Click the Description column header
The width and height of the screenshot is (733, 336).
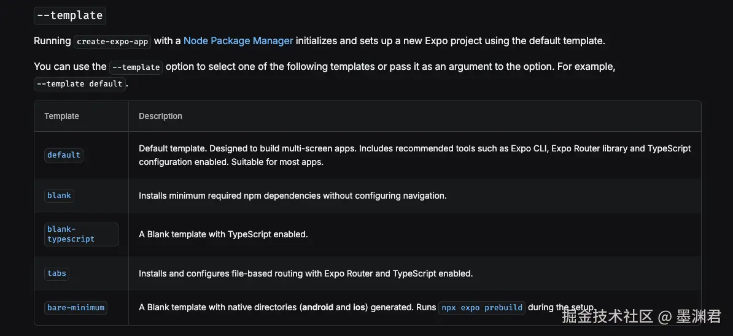tap(160, 116)
